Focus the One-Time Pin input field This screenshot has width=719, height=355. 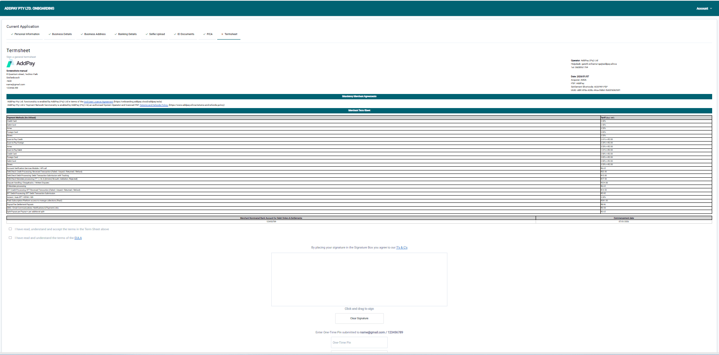pos(359,342)
